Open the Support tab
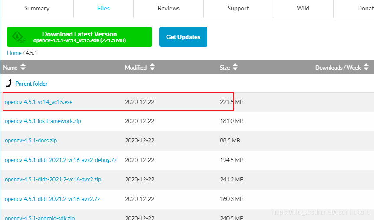 [x=238, y=9]
